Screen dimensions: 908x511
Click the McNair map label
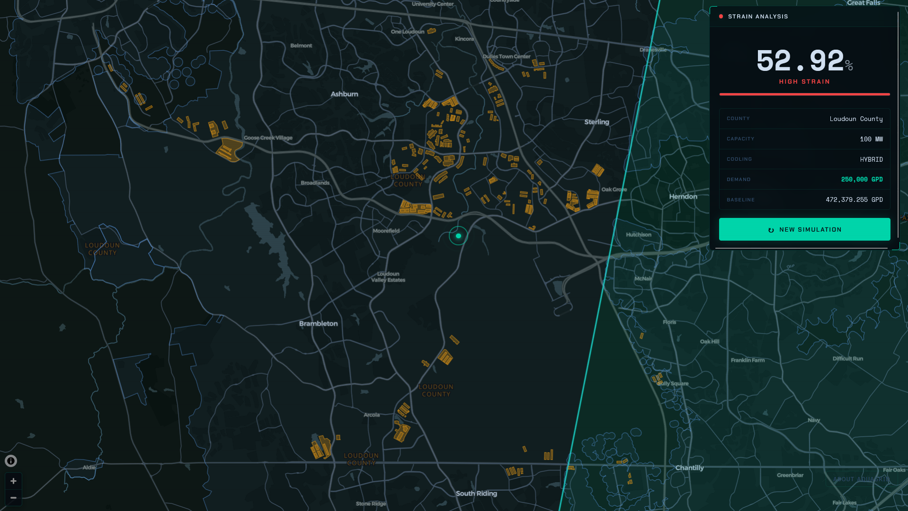[643, 279]
